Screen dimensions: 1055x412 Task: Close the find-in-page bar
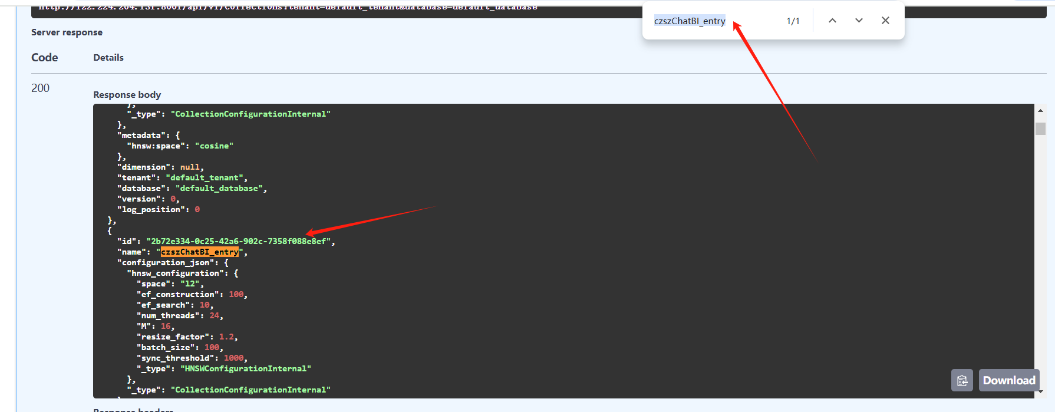[x=885, y=21]
